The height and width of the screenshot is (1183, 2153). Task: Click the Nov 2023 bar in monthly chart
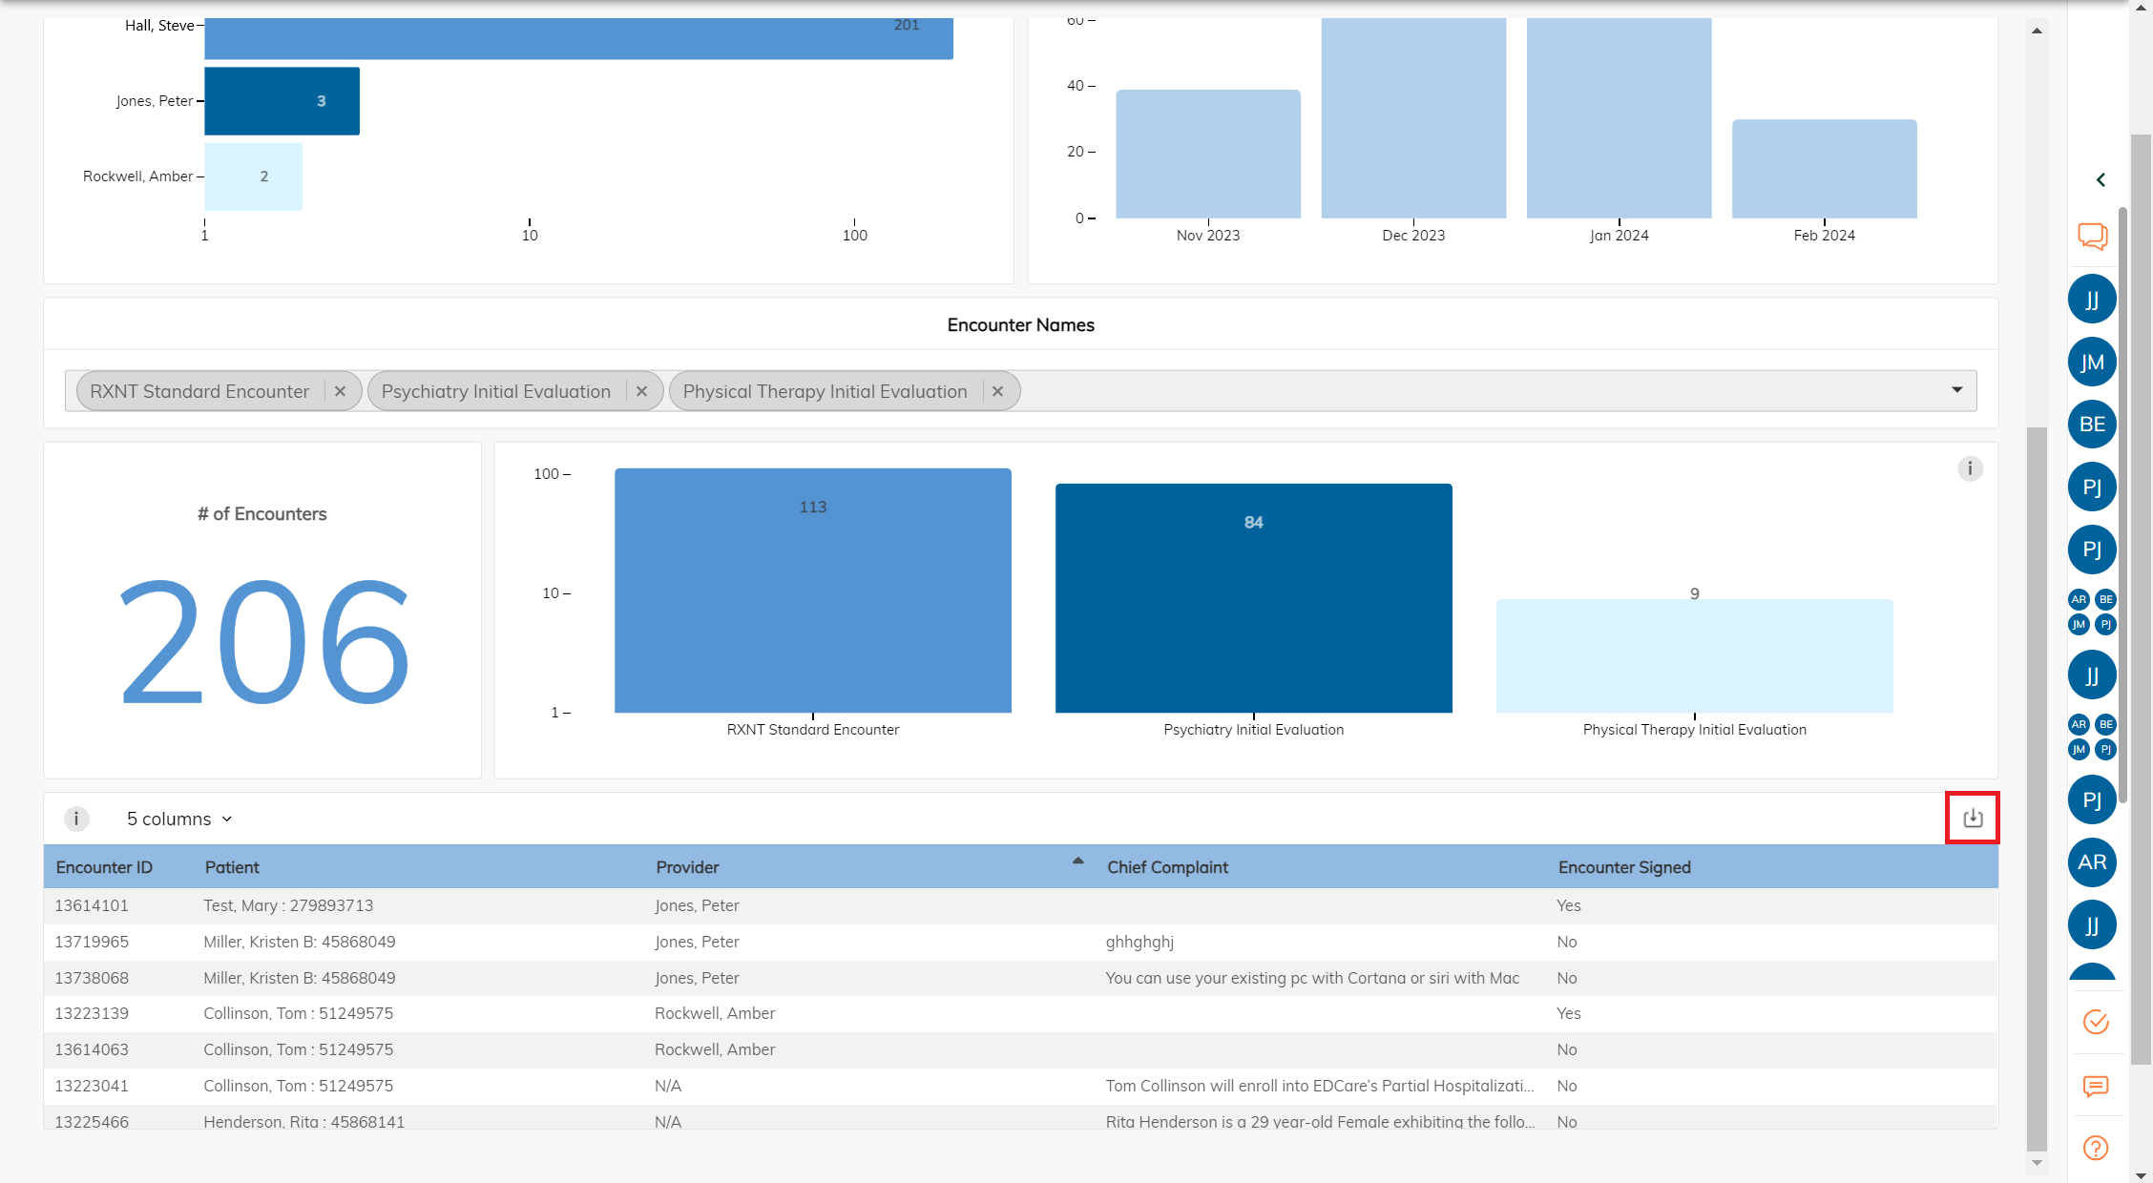pyautogui.click(x=1208, y=154)
